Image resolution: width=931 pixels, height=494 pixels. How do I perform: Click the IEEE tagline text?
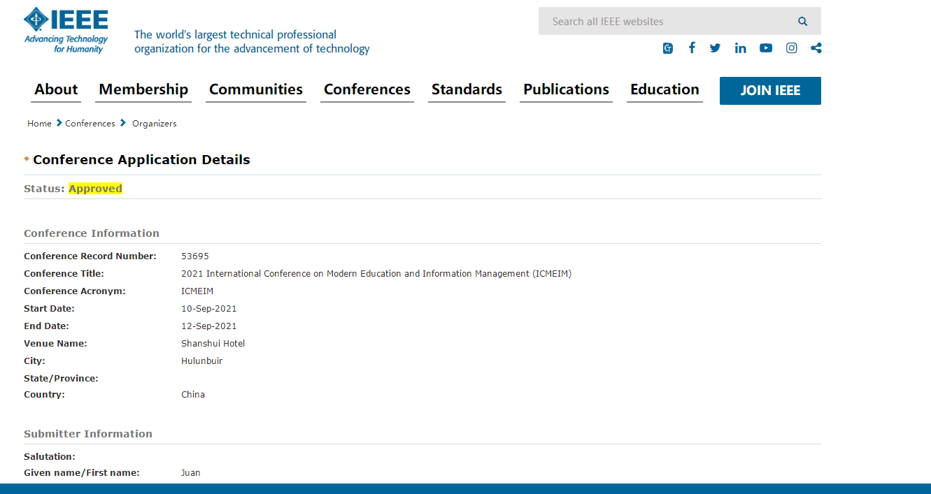click(x=252, y=42)
